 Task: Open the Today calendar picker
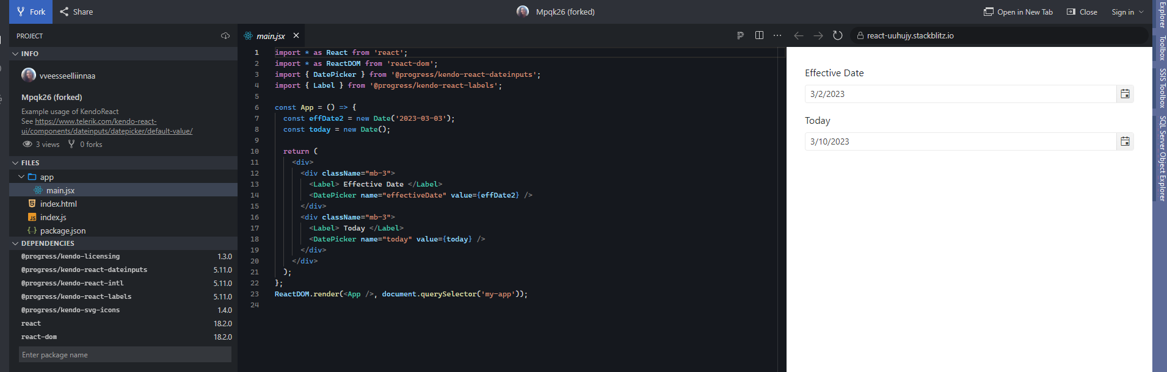coord(1125,141)
